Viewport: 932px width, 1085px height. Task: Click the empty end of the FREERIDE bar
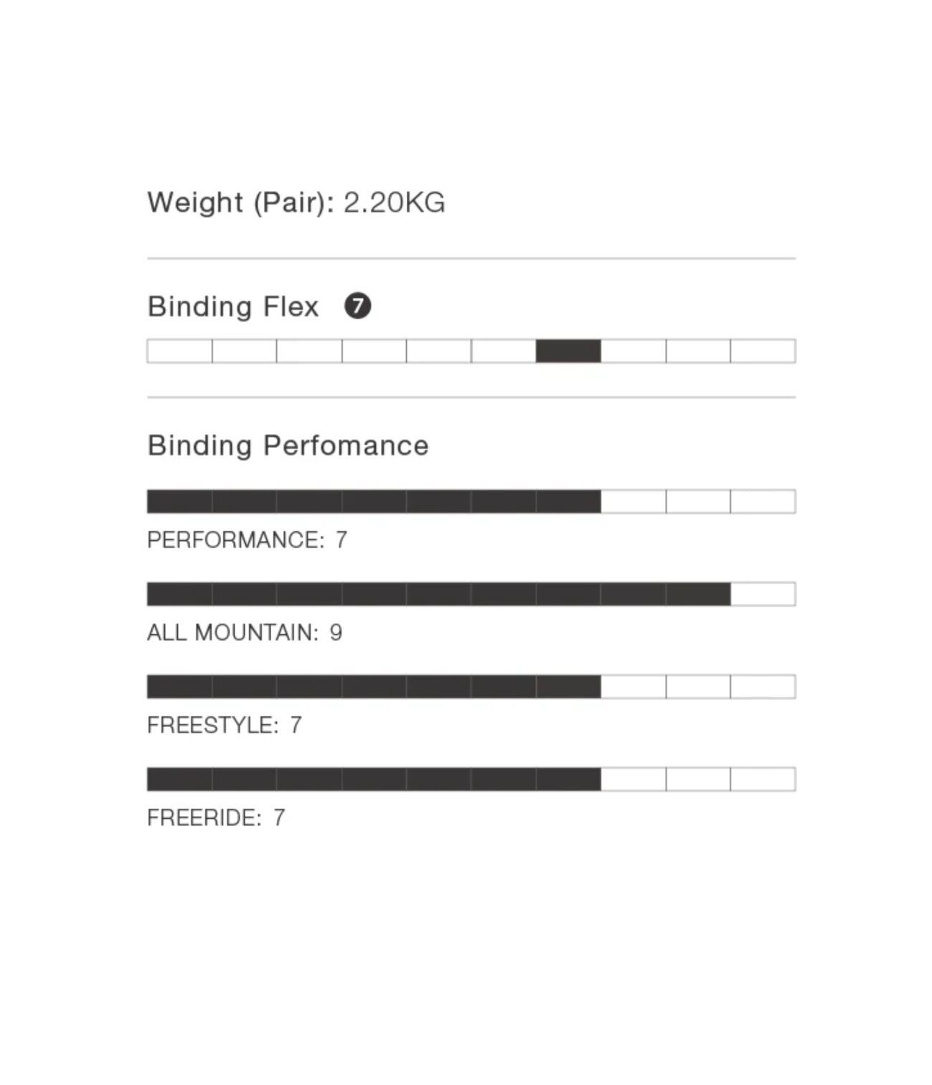coord(699,779)
